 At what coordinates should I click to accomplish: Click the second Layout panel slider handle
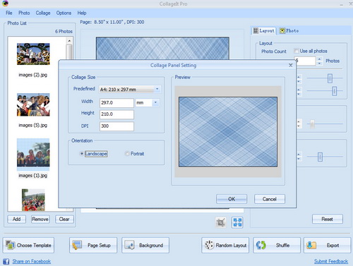pos(334,91)
